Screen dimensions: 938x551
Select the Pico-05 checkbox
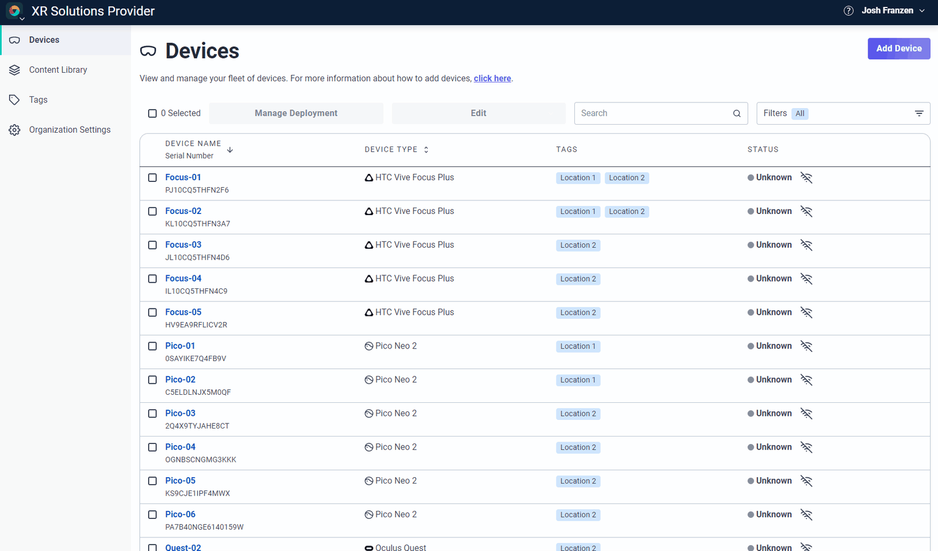click(152, 481)
